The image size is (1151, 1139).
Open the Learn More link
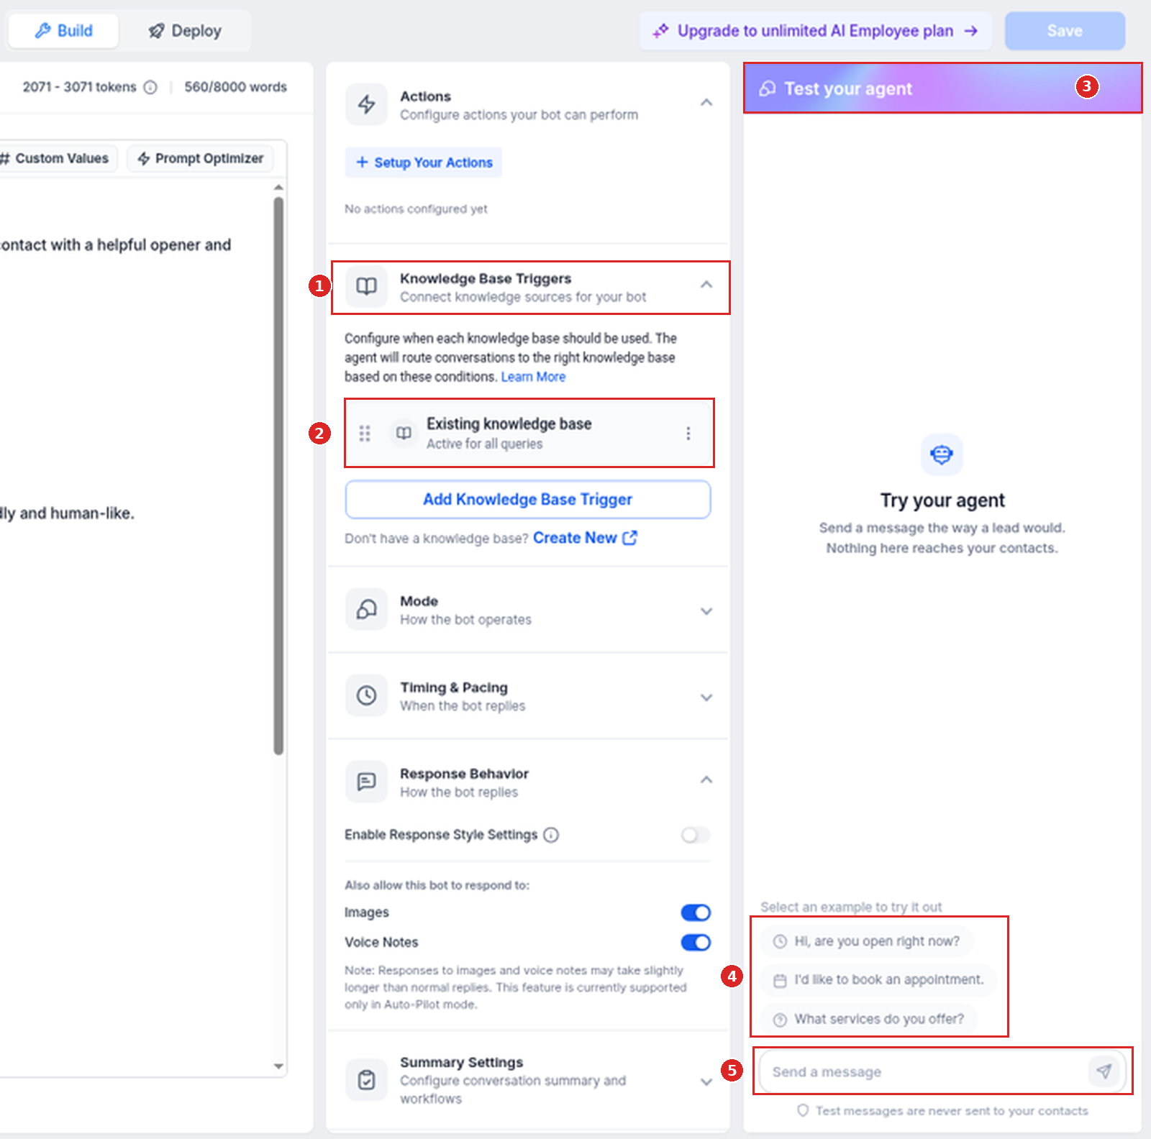(533, 377)
